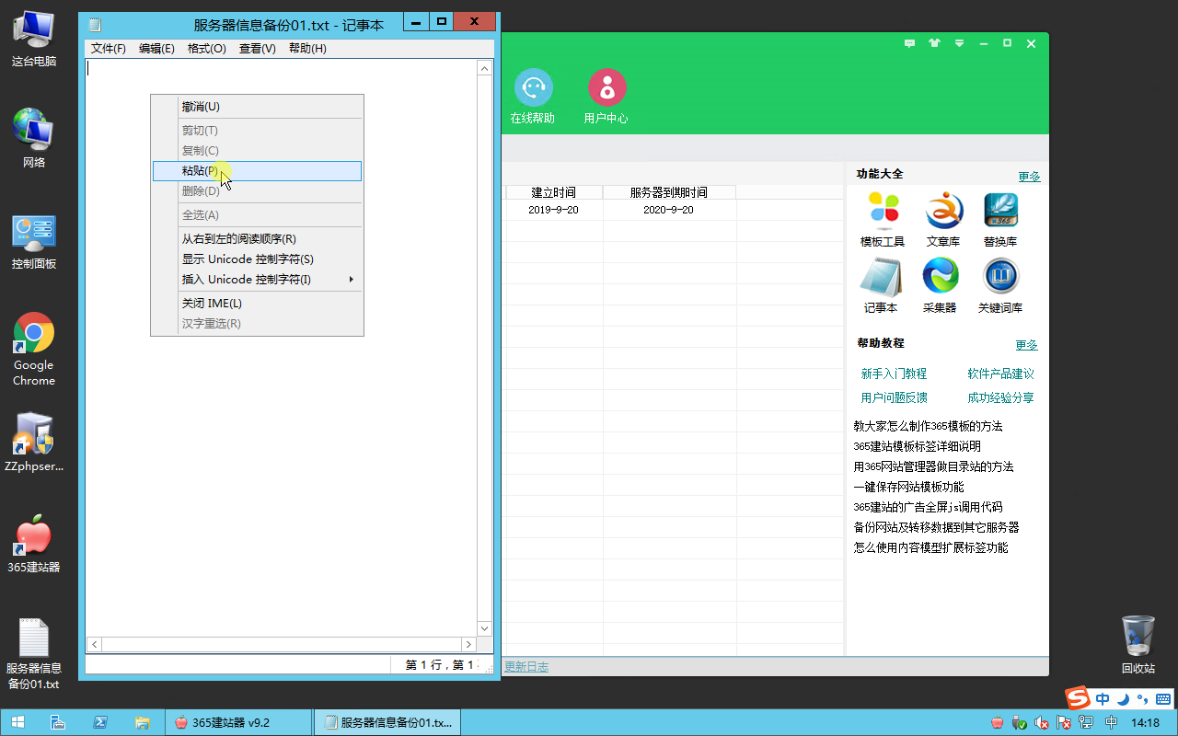Click Notepad horizontal scrollbar right arrow
The height and width of the screenshot is (736, 1178).
468,645
